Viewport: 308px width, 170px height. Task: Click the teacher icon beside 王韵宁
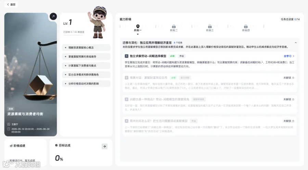click(9, 124)
